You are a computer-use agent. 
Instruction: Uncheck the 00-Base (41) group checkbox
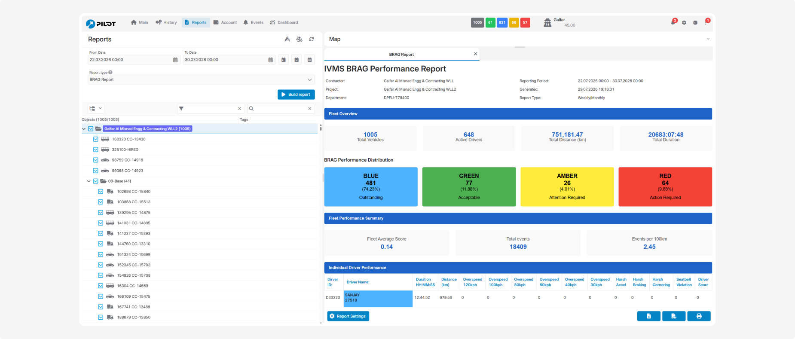pyautogui.click(x=96, y=181)
